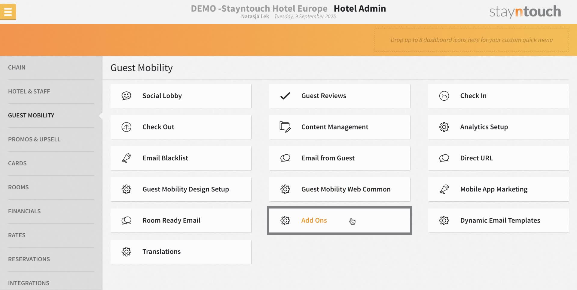
Task: Open the Integrations section
Action: coord(51,282)
